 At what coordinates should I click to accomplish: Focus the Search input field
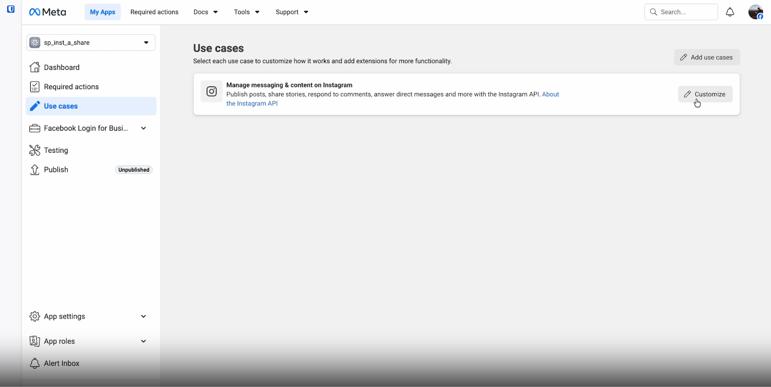click(x=681, y=12)
